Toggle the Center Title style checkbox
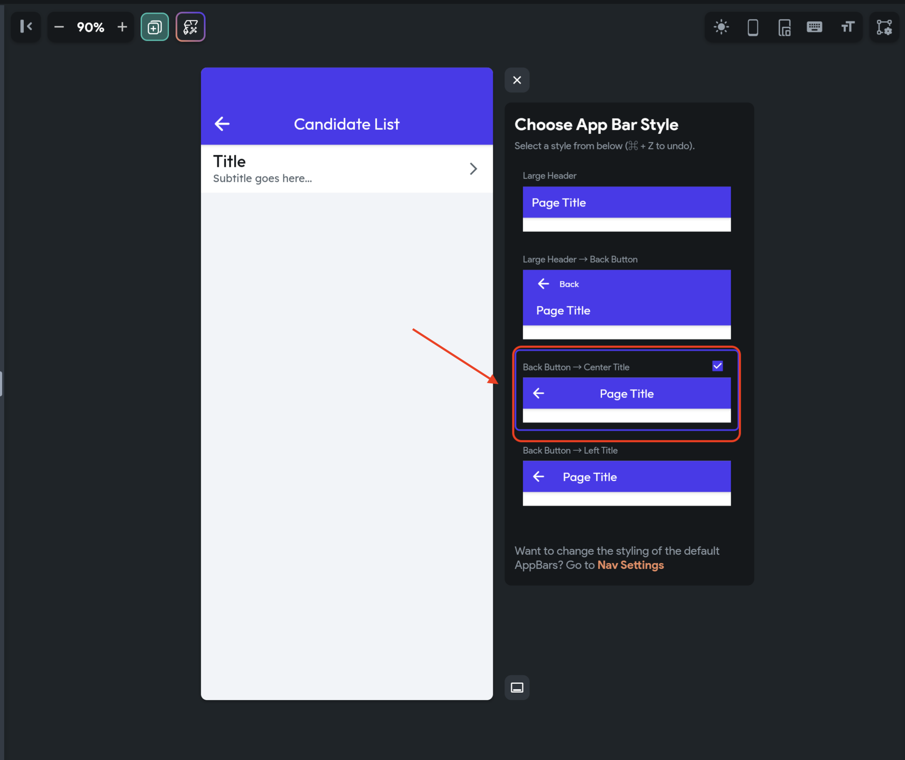Viewport: 905px width, 760px height. 717,366
